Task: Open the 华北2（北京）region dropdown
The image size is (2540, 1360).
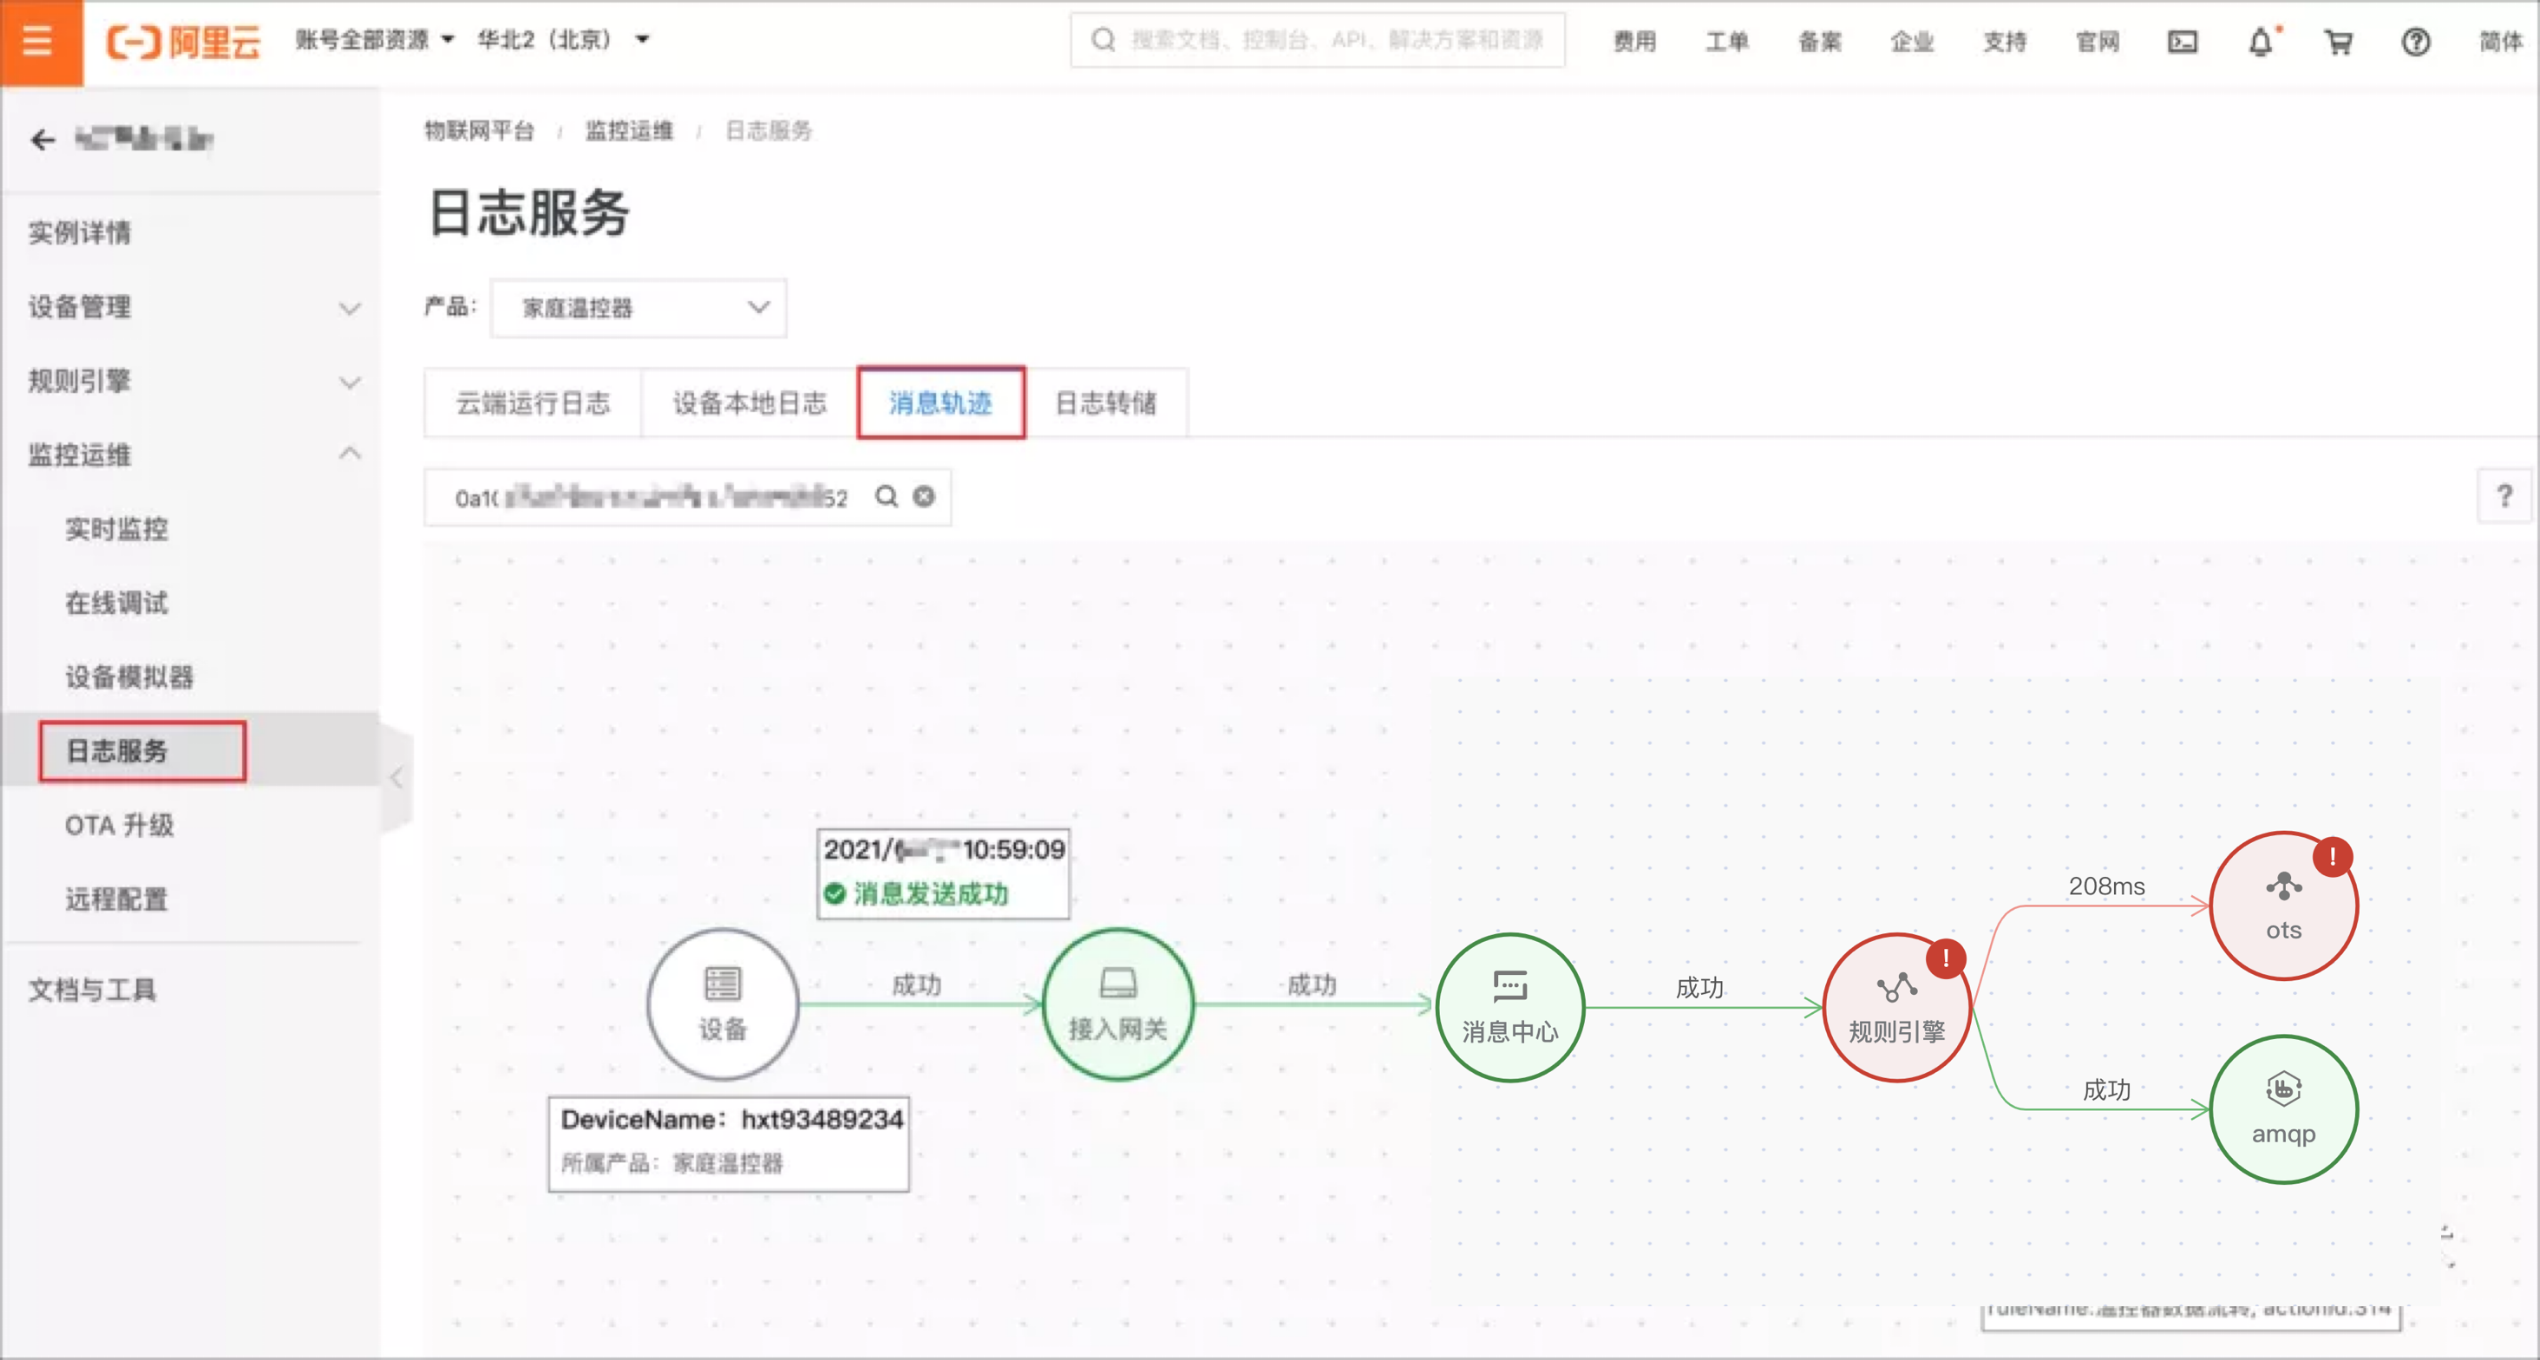Action: coord(563,39)
